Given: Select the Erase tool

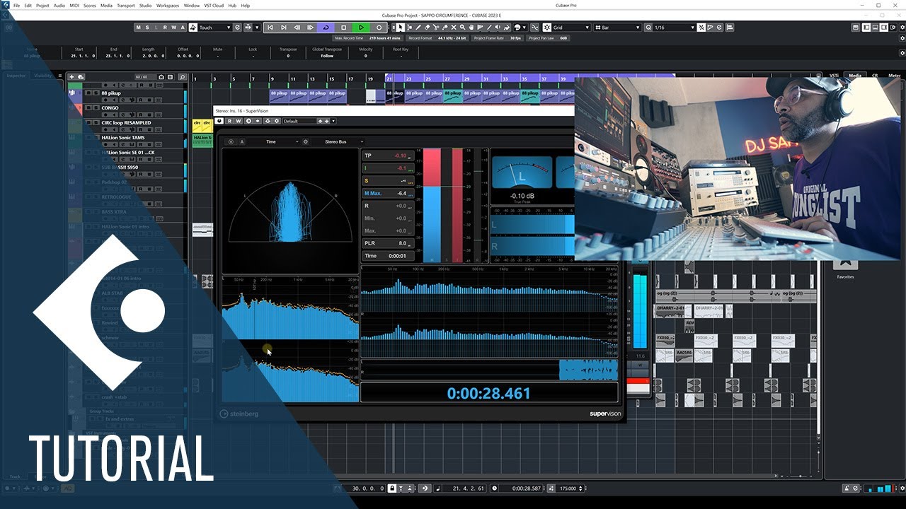Looking at the screenshot, I should [x=428, y=28].
